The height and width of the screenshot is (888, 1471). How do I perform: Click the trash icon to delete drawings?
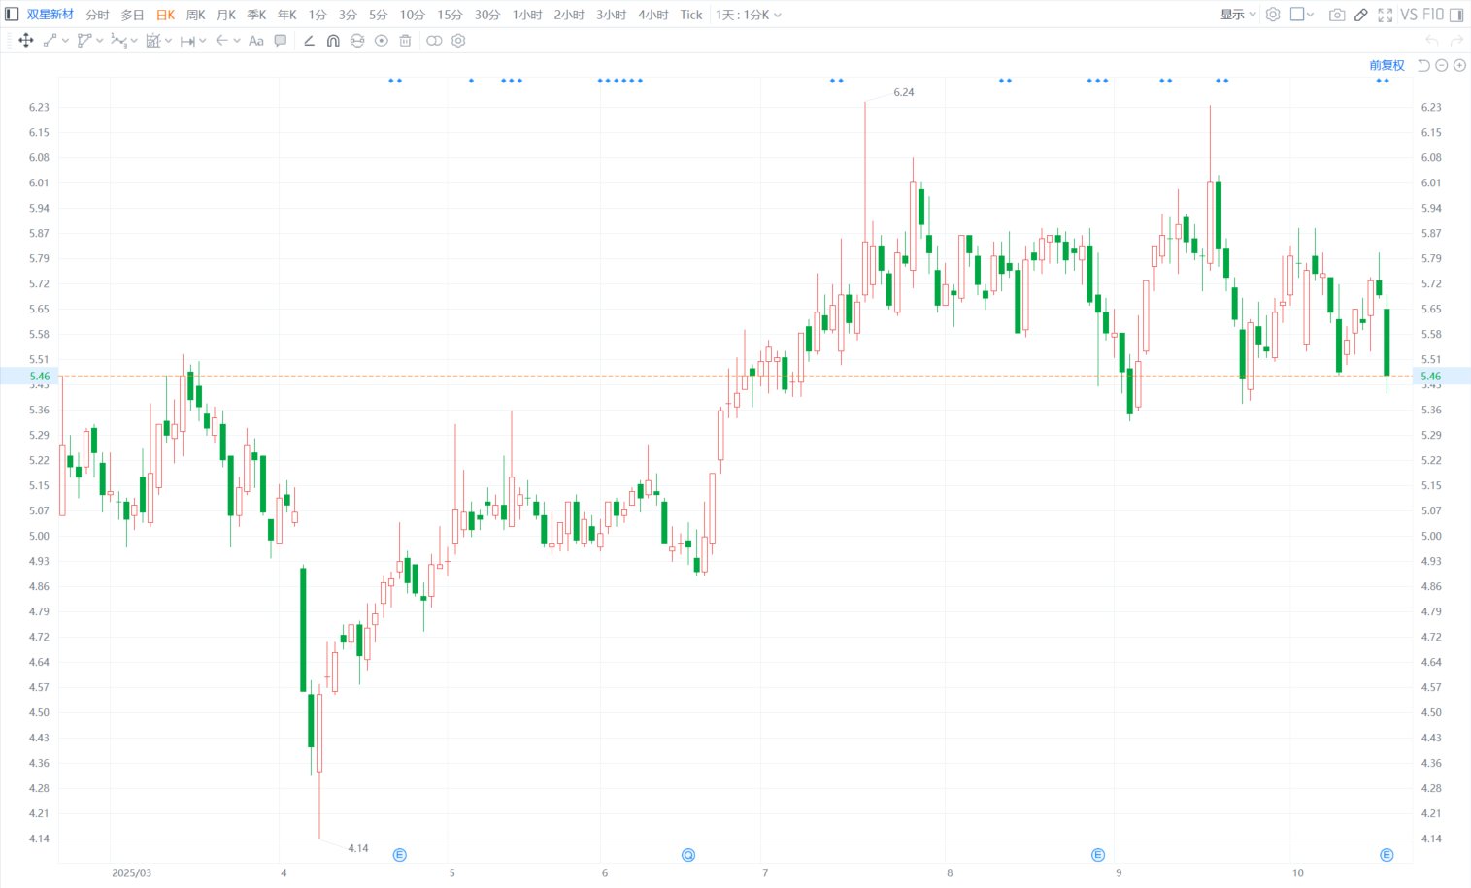406,41
